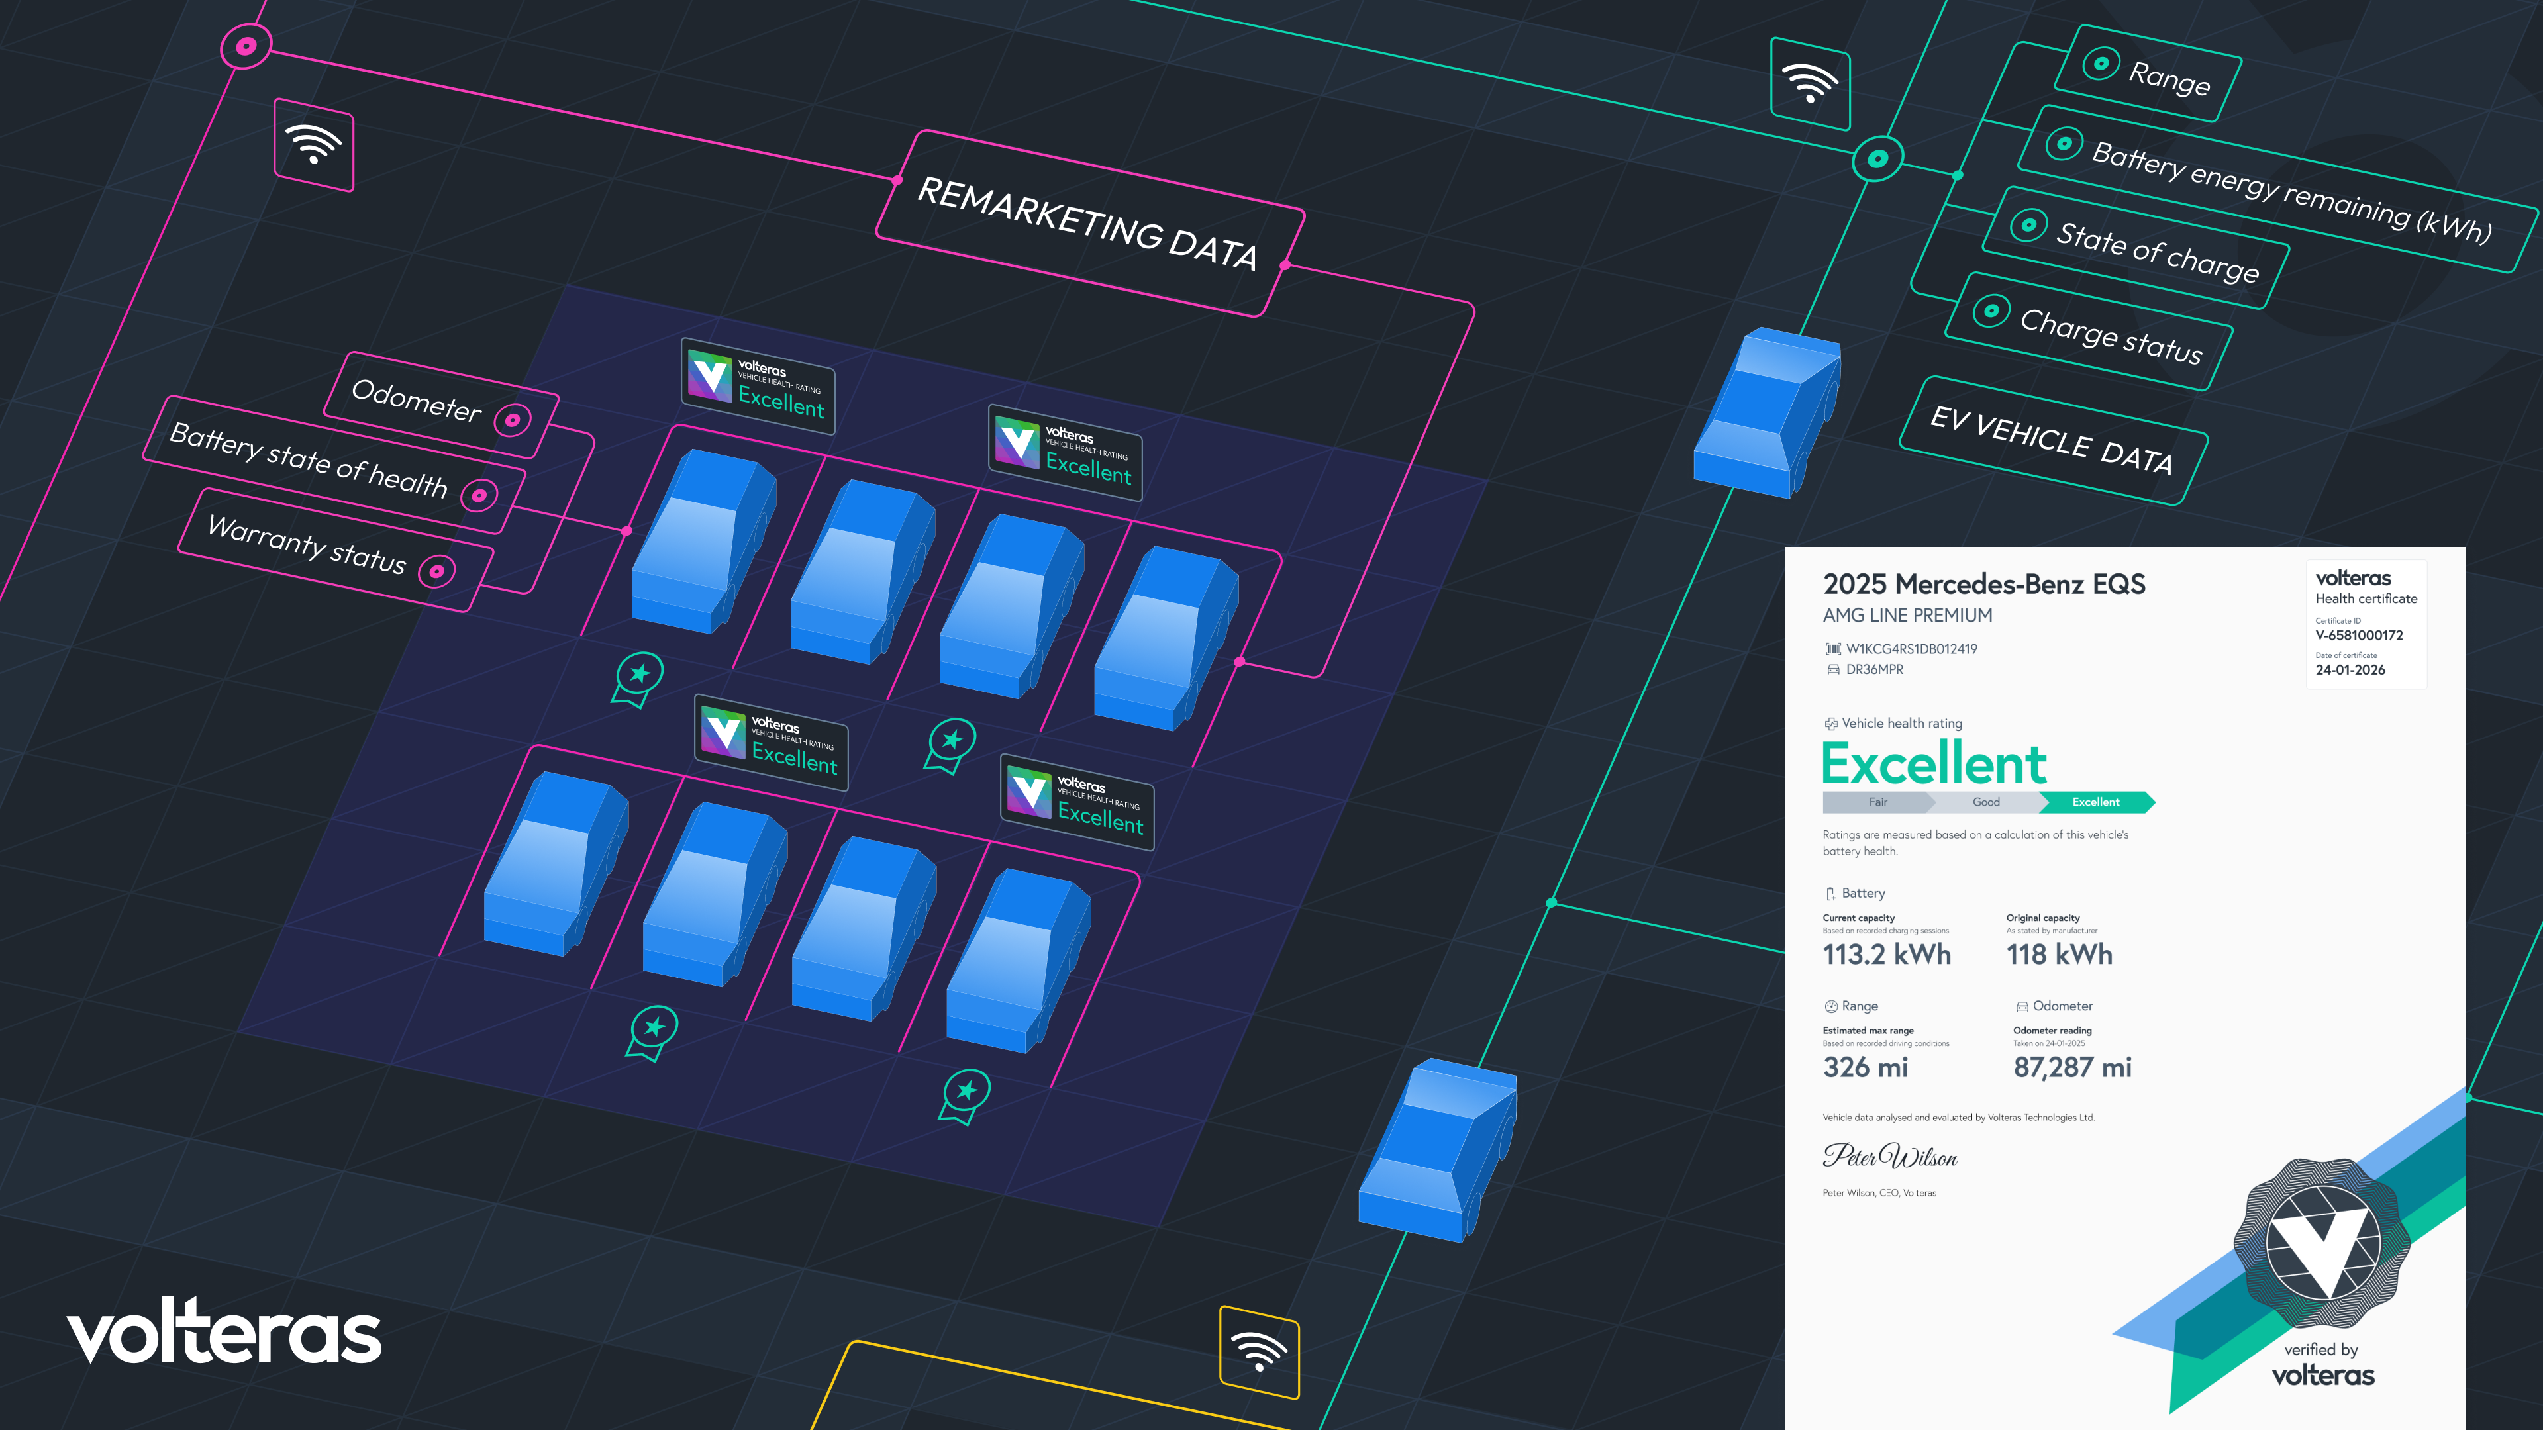The width and height of the screenshot is (2543, 1430).
Task: Click the Range gauge icon on certificate
Action: 1831,1006
